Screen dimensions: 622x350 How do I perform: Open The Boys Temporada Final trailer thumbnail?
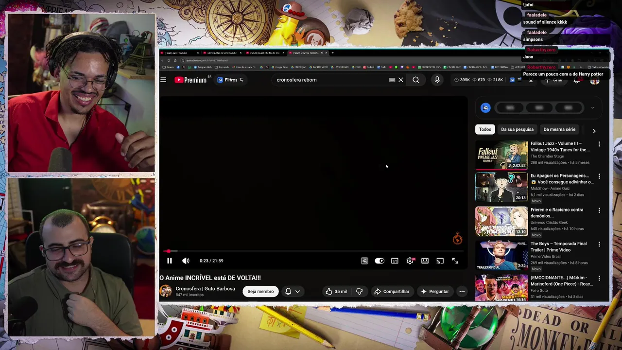tap(501, 255)
